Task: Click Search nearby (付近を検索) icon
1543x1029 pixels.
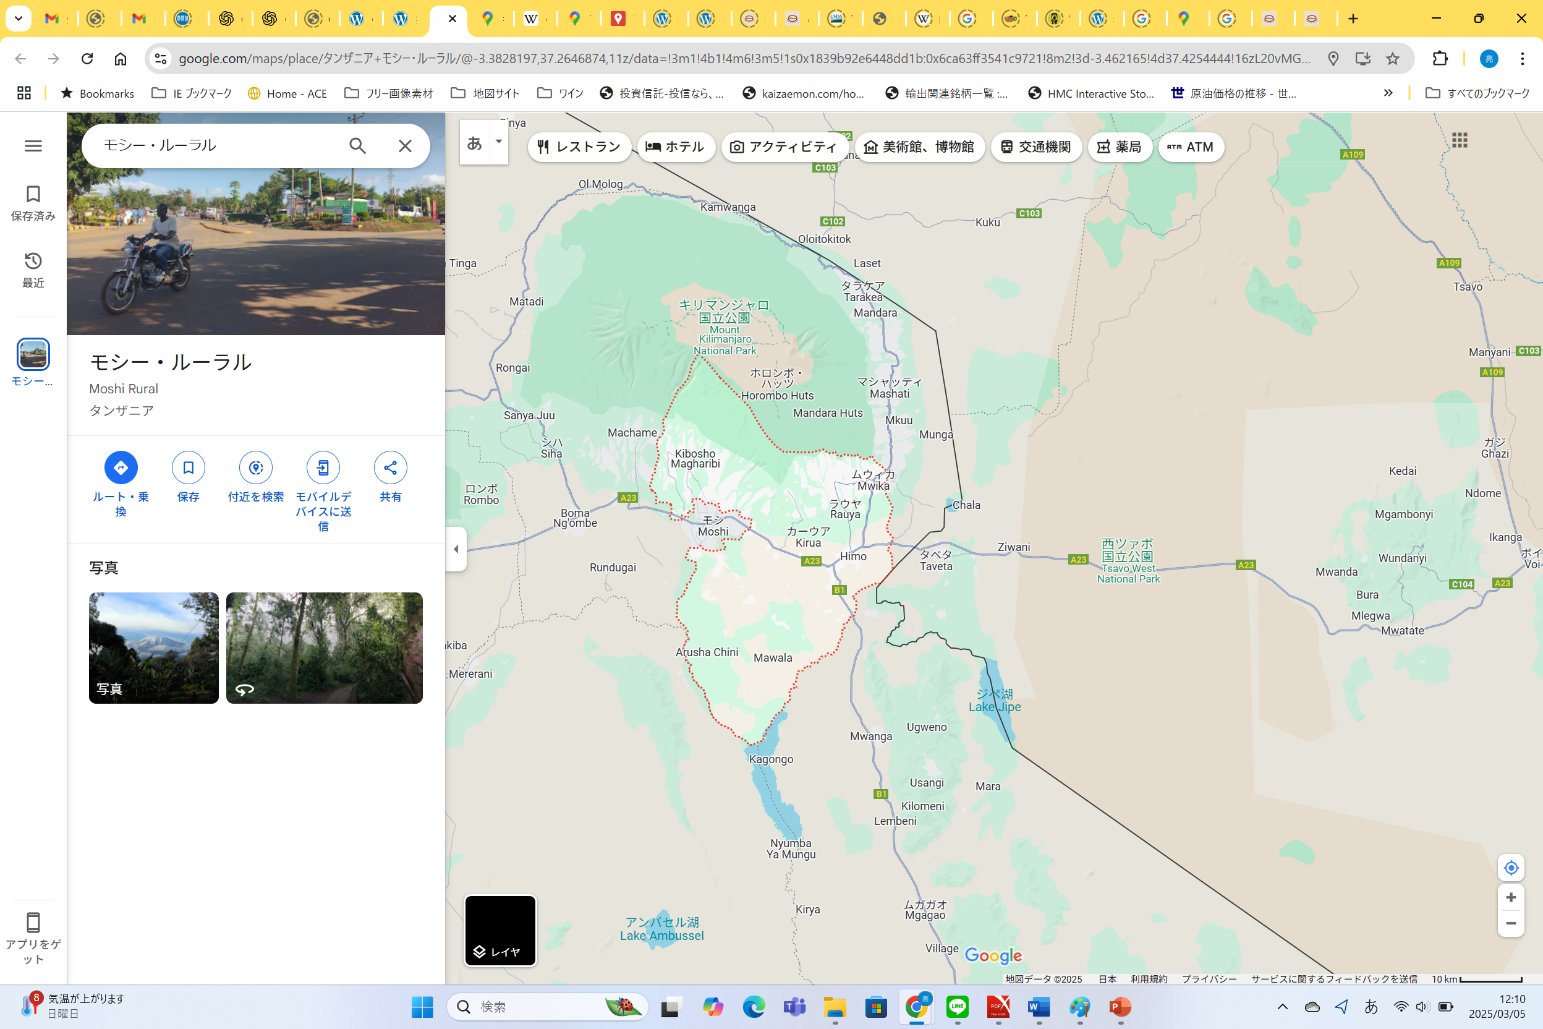Action: 256,468
